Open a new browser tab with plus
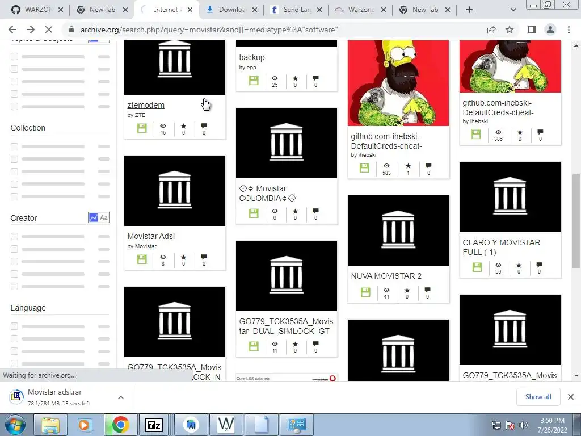 469,10
